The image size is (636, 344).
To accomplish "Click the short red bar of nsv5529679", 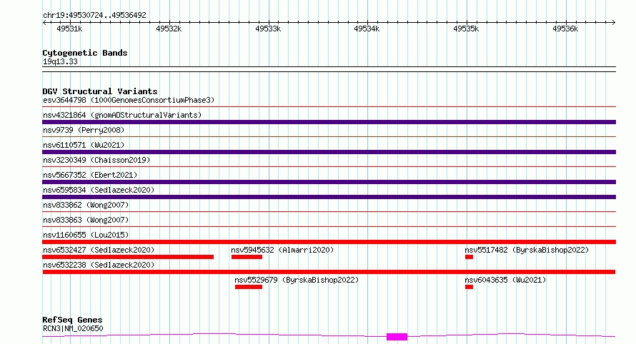I will pos(249,287).
